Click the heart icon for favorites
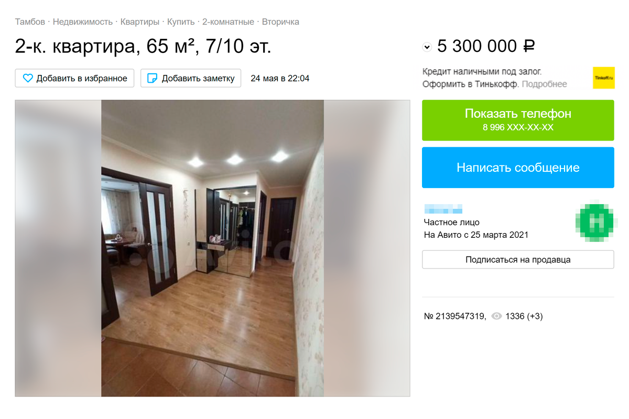The height and width of the screenshot is (419, 629). click(28, 78)
